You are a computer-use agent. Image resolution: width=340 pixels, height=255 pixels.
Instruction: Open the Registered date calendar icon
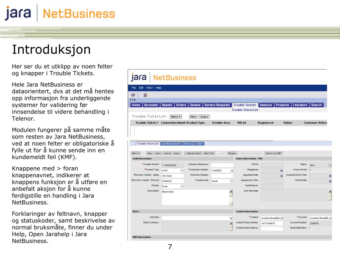click(282, 171)
